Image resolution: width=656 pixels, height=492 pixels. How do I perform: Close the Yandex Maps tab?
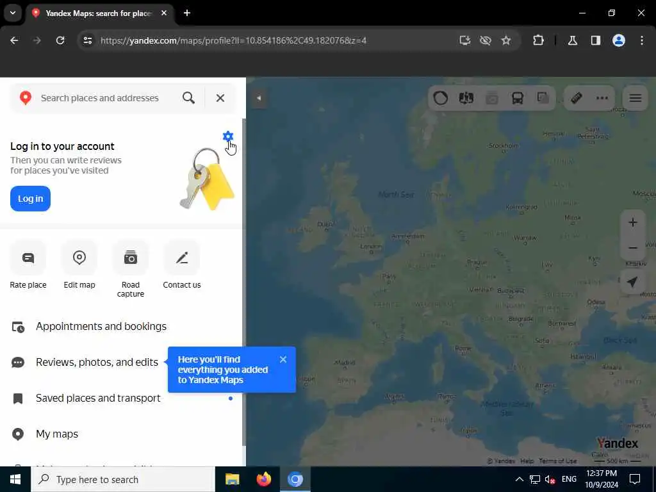click(164, 13)
